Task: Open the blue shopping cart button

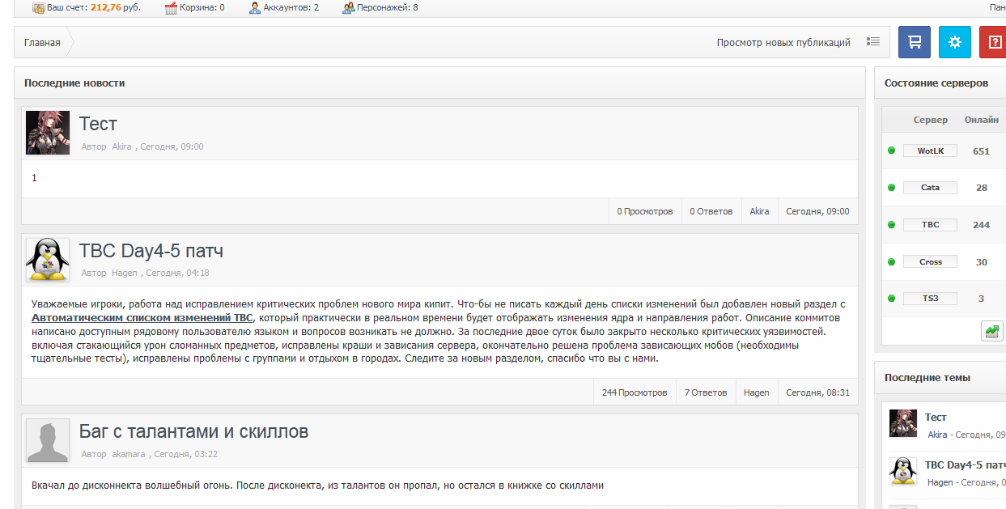Action: click(915, 42)
